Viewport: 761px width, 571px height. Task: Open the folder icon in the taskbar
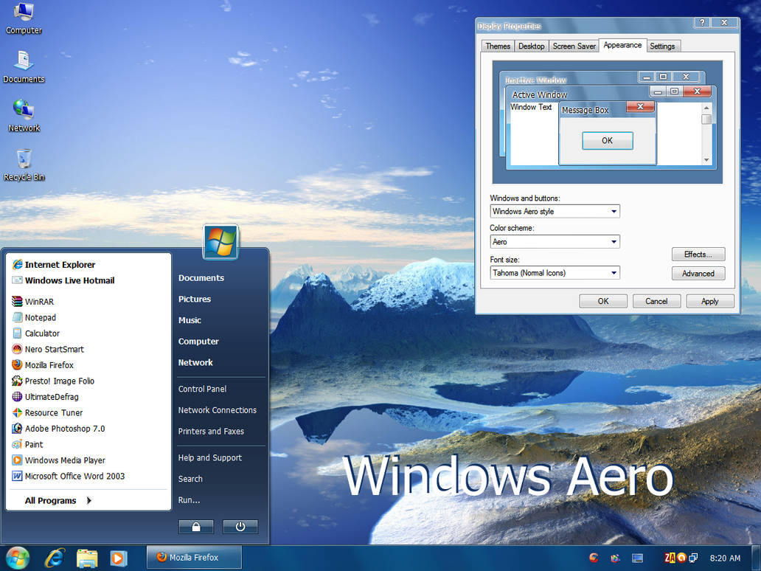click(x=87, y=558)
